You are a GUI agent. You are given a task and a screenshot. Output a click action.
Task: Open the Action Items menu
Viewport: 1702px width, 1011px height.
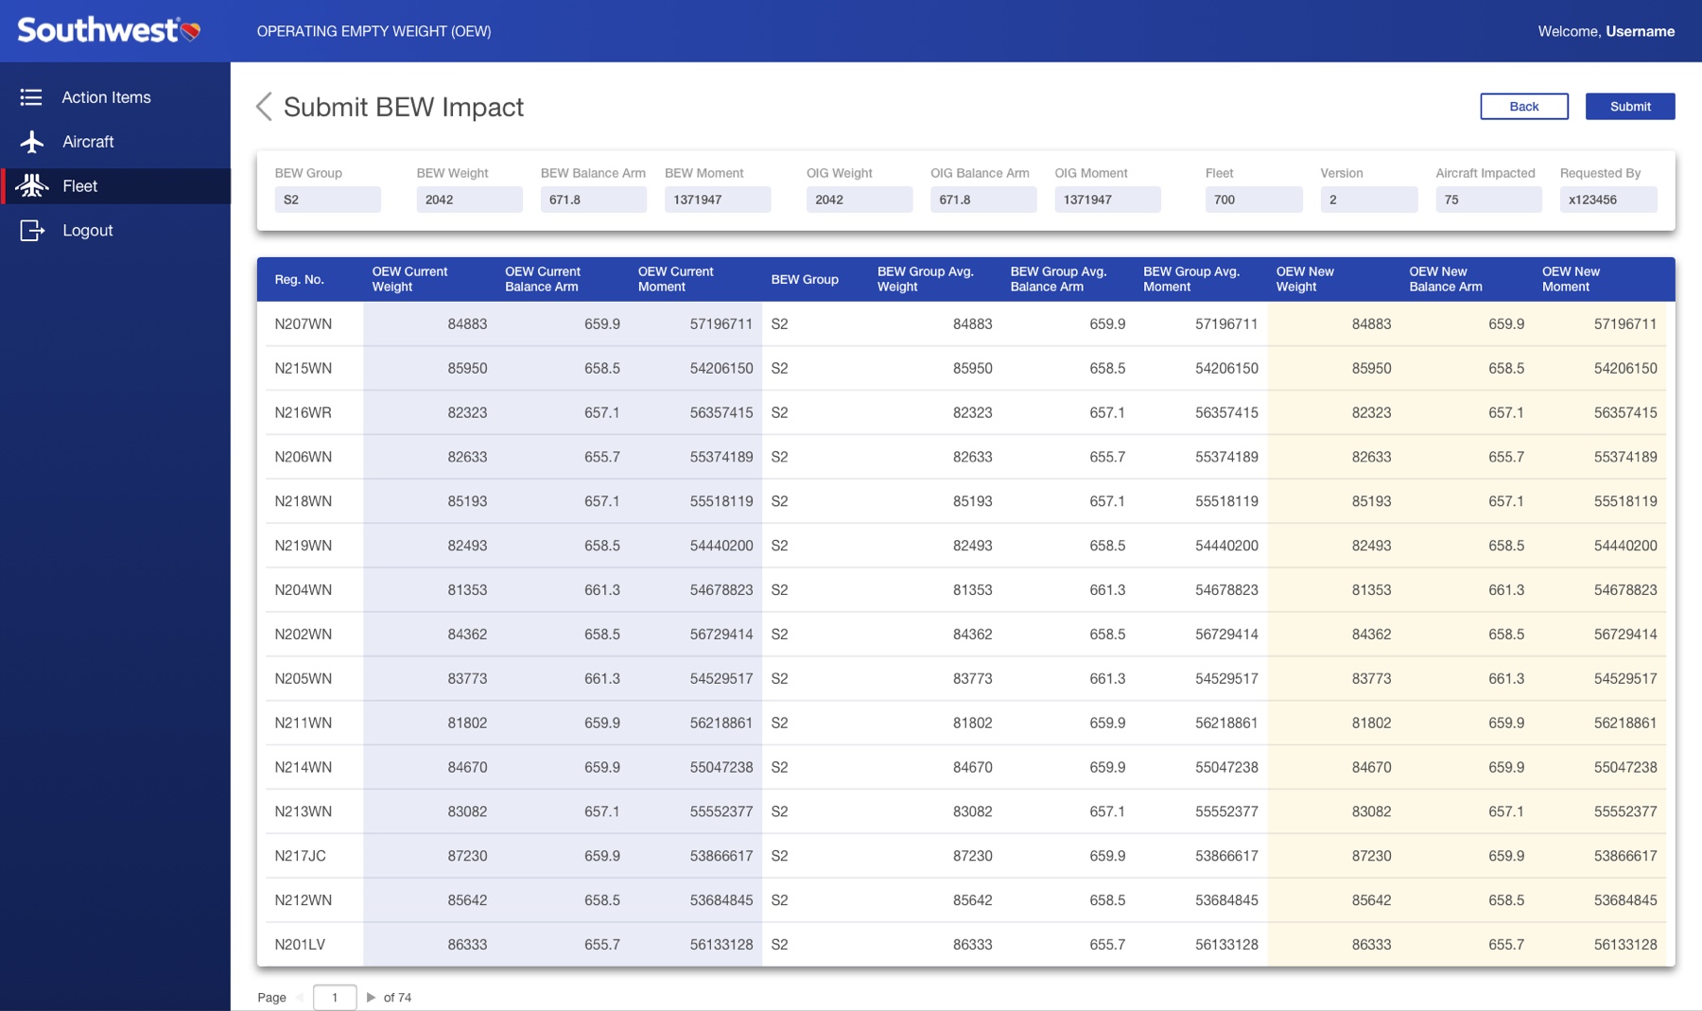pyautogui.click(x=106, y=97)
